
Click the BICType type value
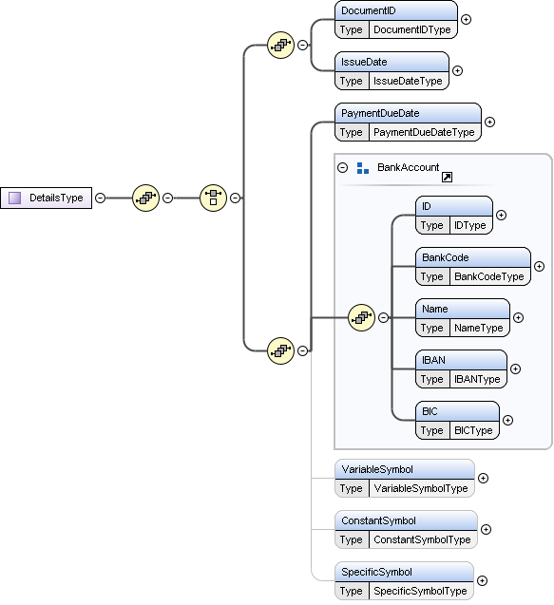[473, 430]
